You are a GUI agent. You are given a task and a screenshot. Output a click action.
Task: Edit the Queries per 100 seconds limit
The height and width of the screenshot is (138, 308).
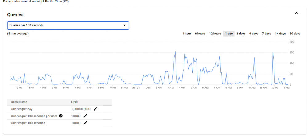point(85,123)
